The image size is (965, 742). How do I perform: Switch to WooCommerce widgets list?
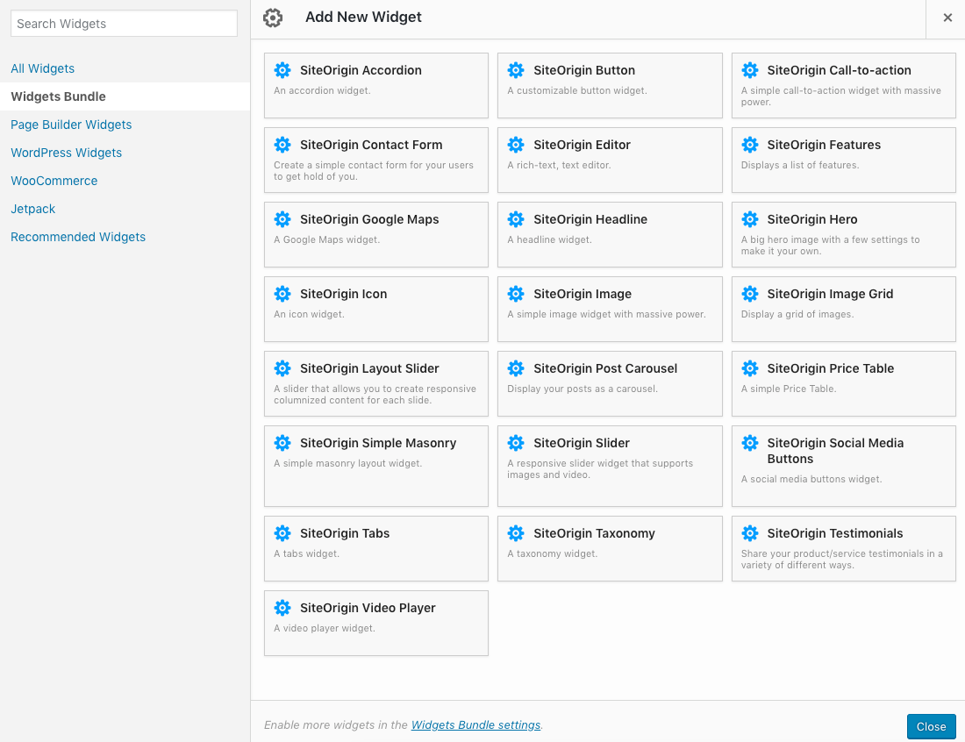pyautogui.click(x=54, y=181)
